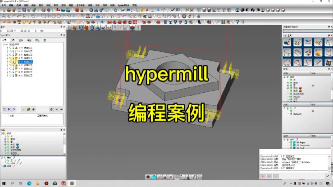Toggle the green visibility light for 实体 entities

point(291,91)
